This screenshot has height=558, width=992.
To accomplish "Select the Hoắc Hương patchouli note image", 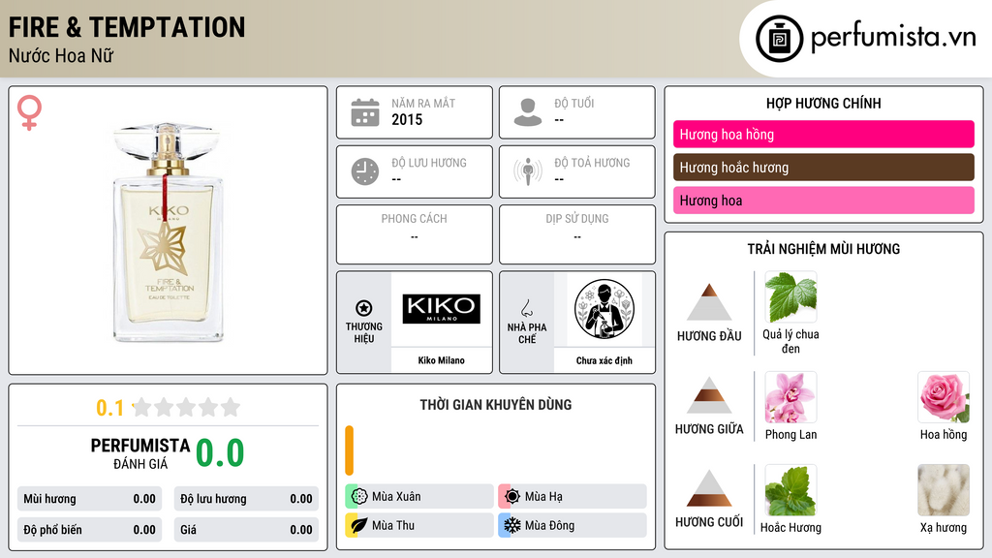I will click(x=790, y=490).
